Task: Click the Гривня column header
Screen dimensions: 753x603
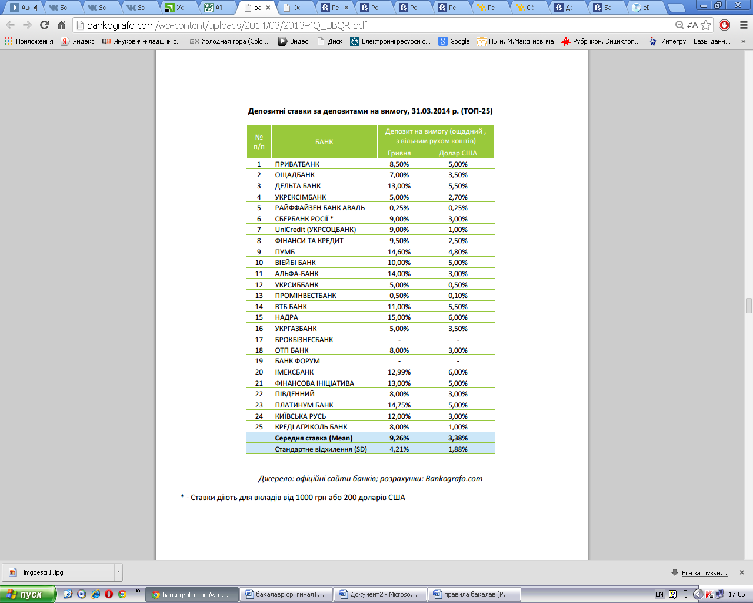Action: tap(399, 153)
